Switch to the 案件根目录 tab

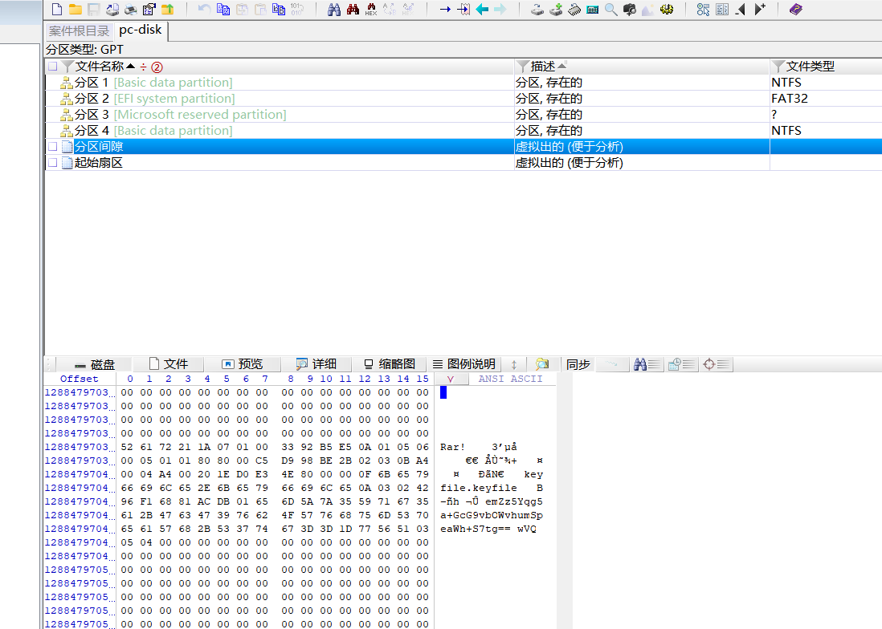tap(79, 30)
